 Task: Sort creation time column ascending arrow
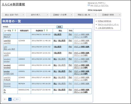44,30
